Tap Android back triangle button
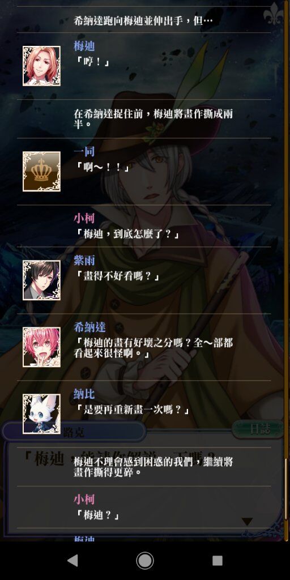The width and height of the screenshot is (290, 580). point(72,560)
